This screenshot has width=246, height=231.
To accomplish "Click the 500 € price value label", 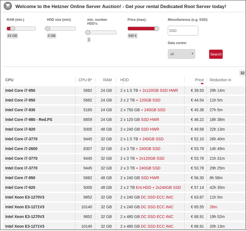I will point(132,36).
